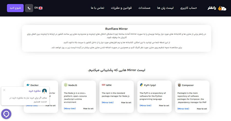Open the تماس با ما menu item
Screen dimensions: 231x121
point(98,8)
